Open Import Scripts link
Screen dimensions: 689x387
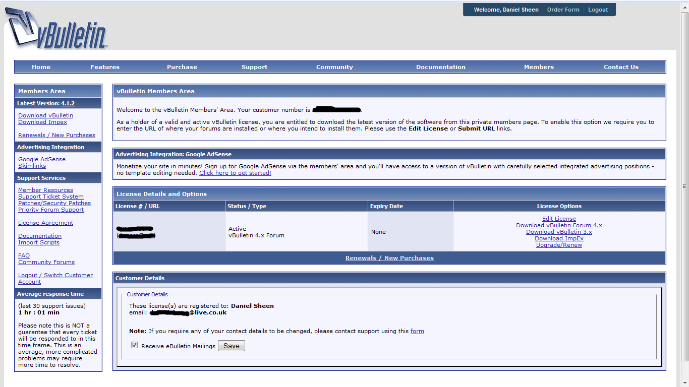39,242
